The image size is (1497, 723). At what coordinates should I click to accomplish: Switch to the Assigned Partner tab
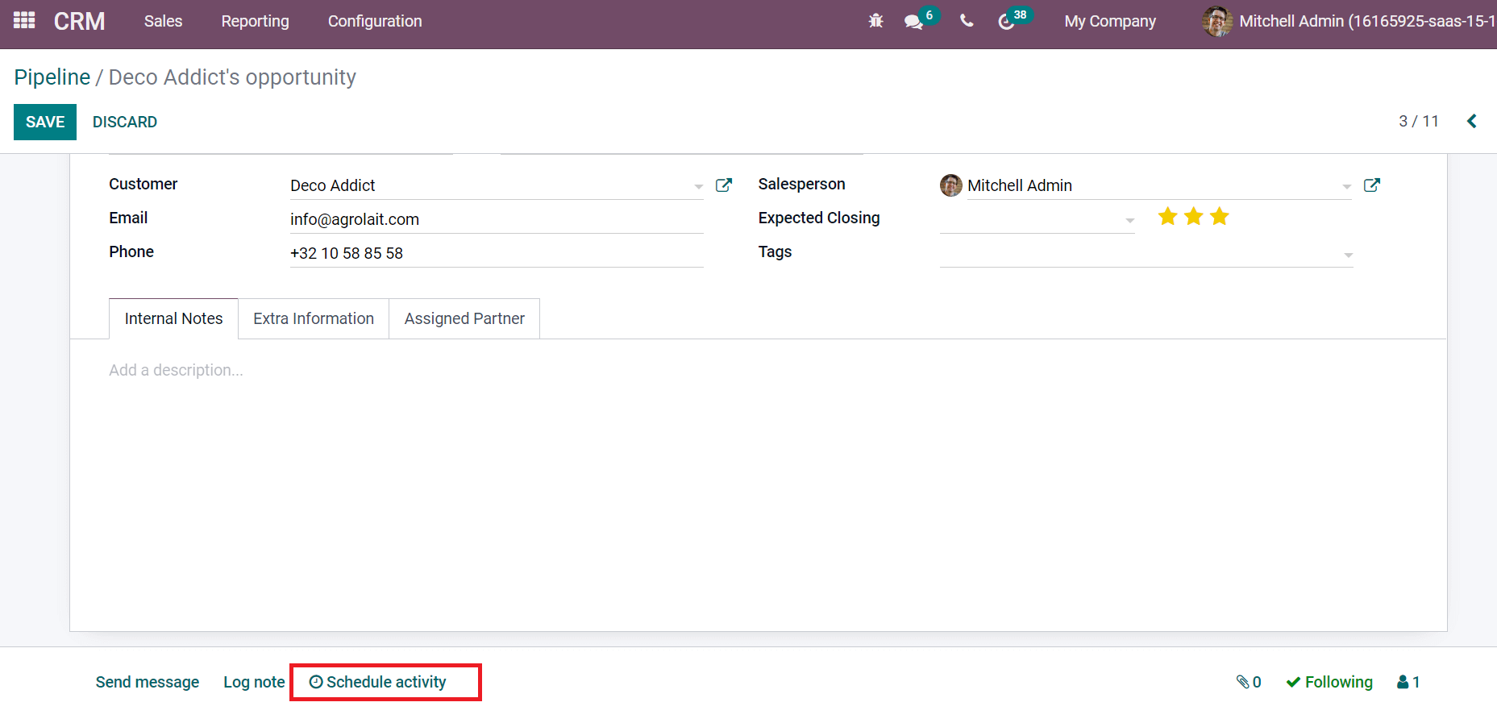(464, 318)
